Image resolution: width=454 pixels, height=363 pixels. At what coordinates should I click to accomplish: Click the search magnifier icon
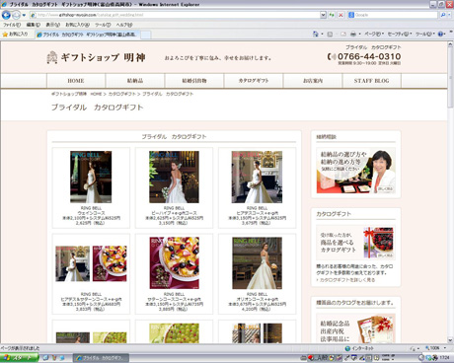point(443,15)
